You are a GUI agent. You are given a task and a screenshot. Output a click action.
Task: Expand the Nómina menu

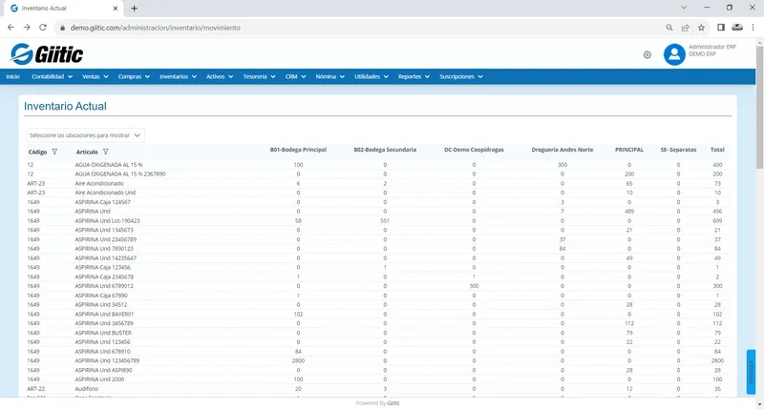(329, 77)
